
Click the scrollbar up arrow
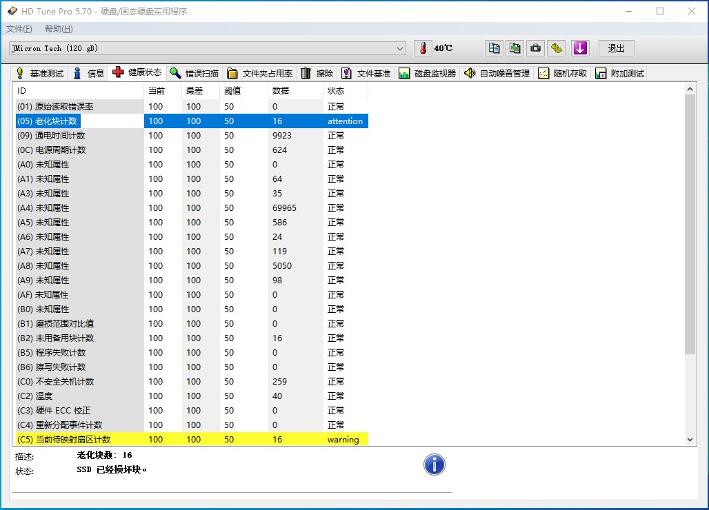point(690,90)
